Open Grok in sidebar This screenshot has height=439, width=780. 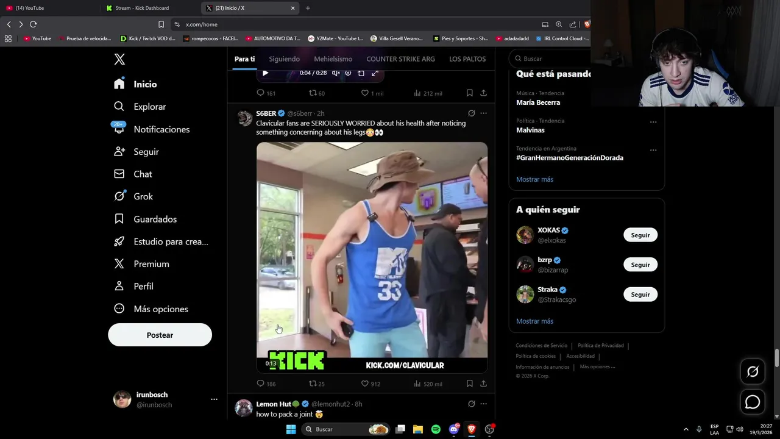pos(133,196)
